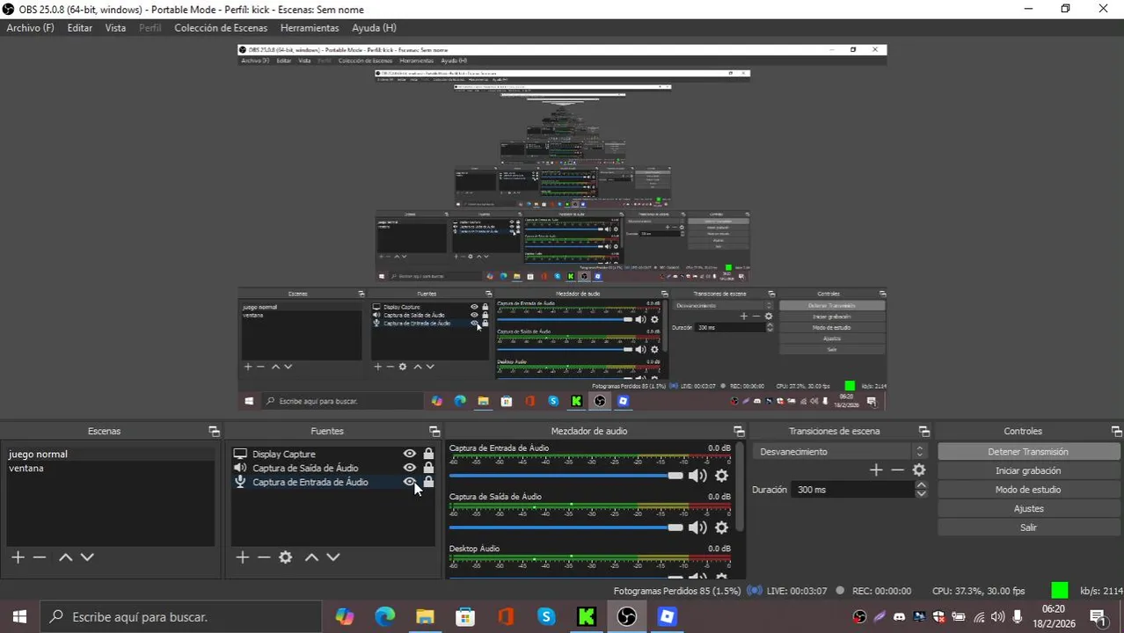1124x633 pixels.
Task: Remove selected source in Fuentes
Action: click(x=264, y=557)
